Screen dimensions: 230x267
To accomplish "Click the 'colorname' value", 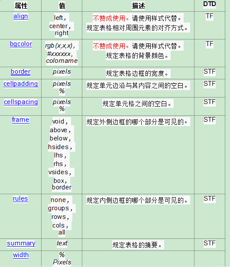I will 62,61.
